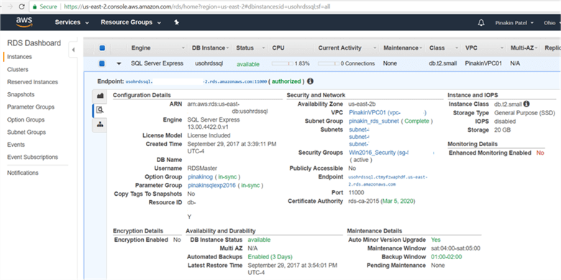The image size is (561, 280).
Task: Open the pinakinsqlexp2016 parameter group link
Action: pos(211,186)
